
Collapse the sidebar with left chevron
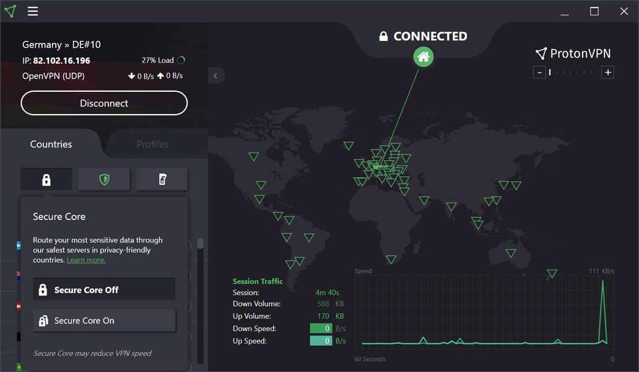pos(215,76)
